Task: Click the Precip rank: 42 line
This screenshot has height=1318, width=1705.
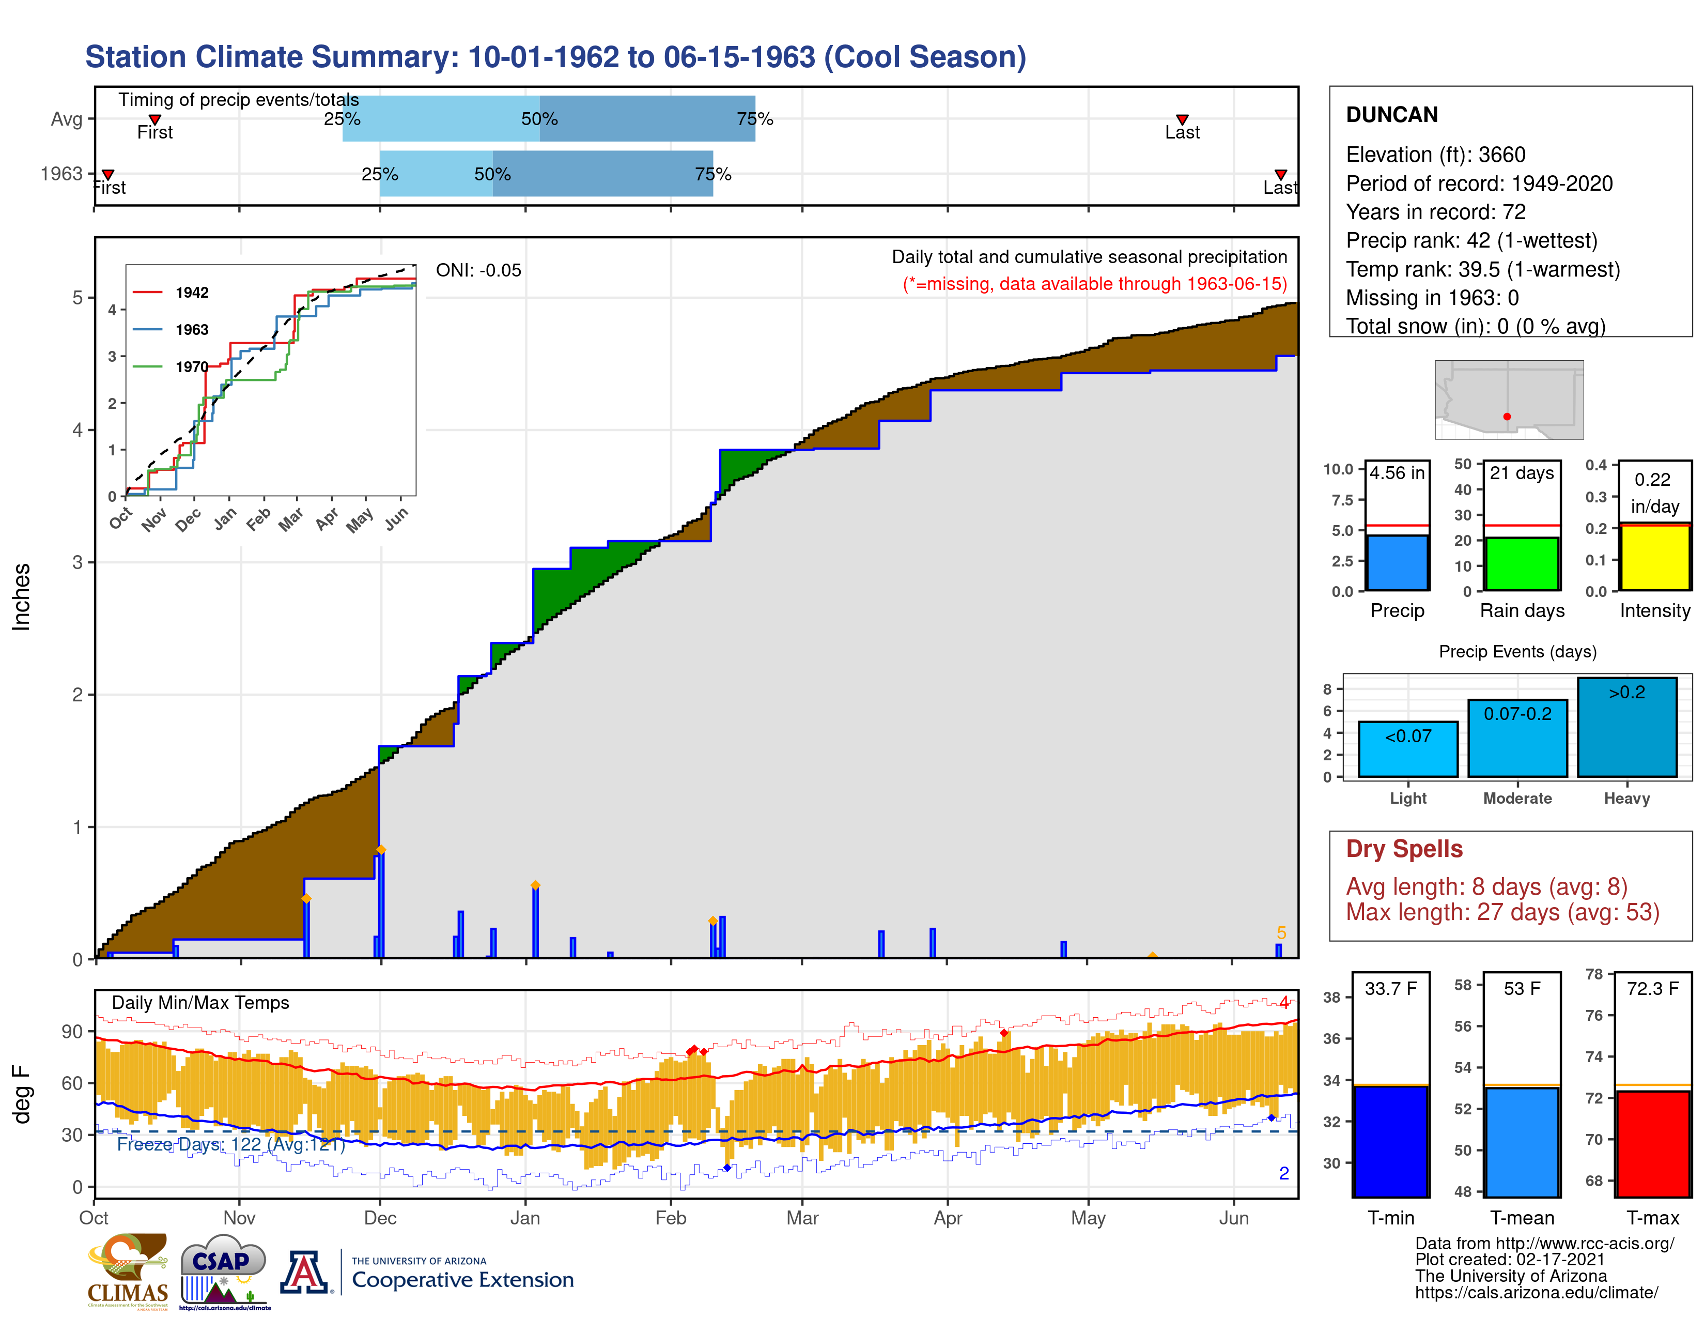Action: click(x=1471, y=240)
